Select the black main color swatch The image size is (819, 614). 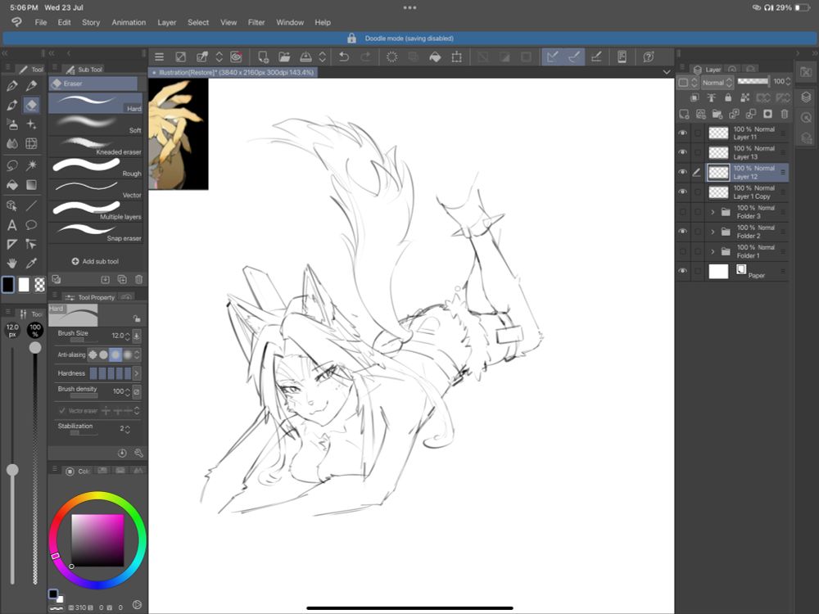(8, 285)
